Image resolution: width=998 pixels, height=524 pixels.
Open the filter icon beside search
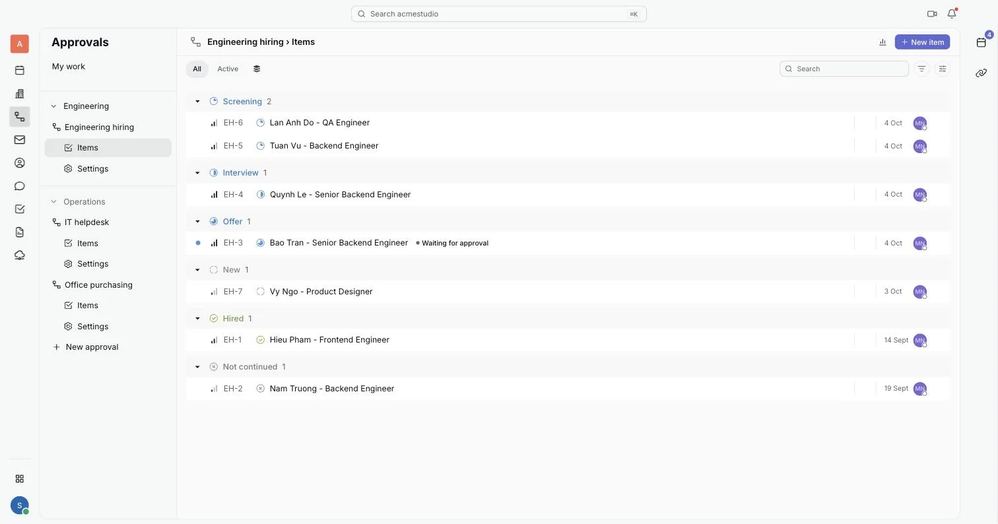921,69
